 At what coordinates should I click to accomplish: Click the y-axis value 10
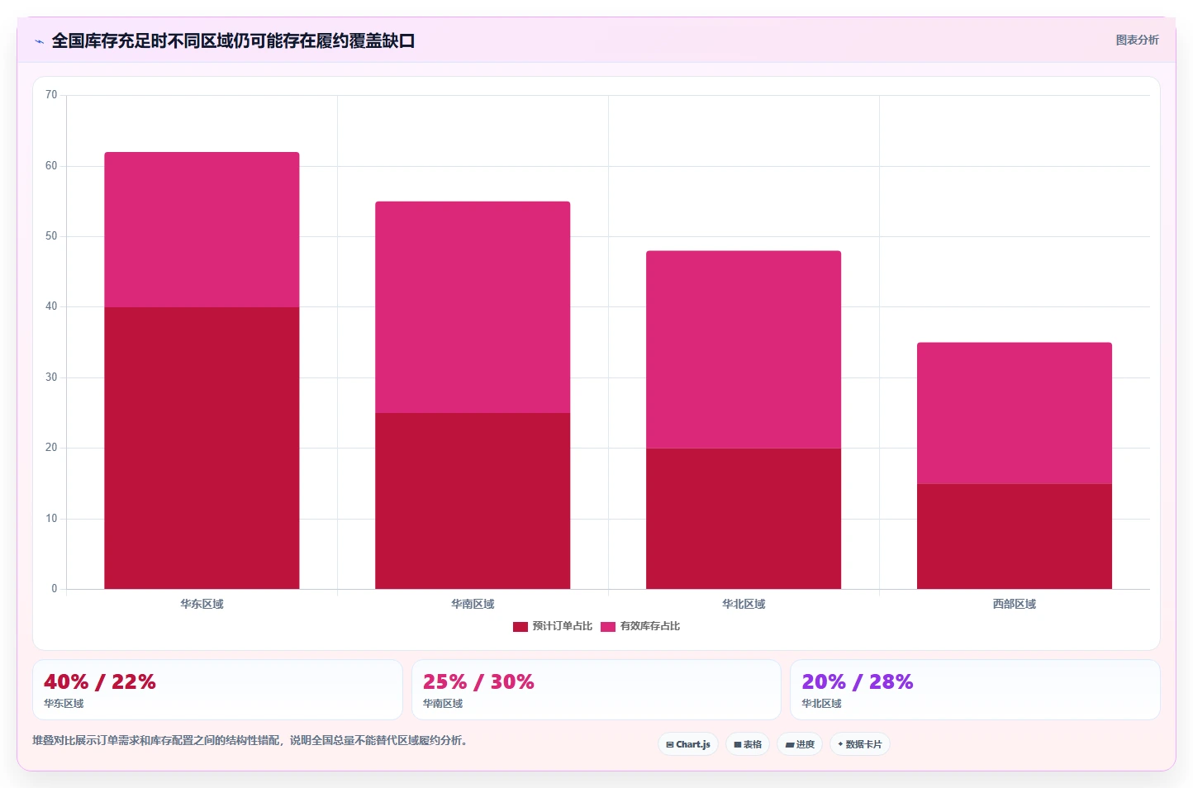[51, 519]
